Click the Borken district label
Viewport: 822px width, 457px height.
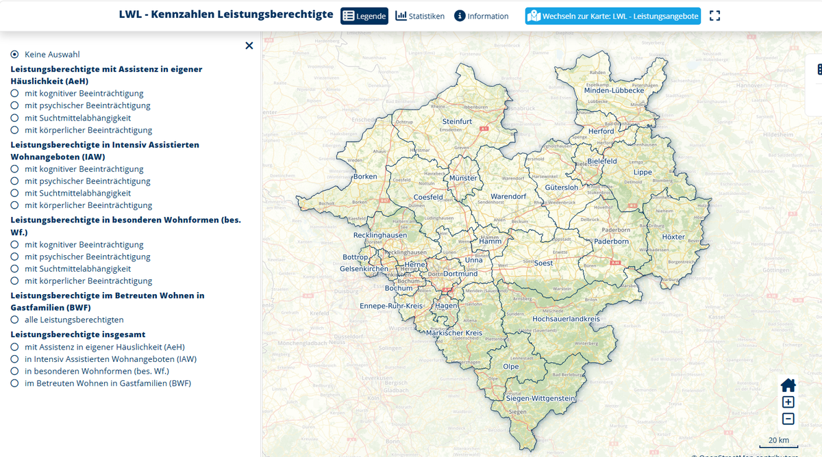point(365,177)
